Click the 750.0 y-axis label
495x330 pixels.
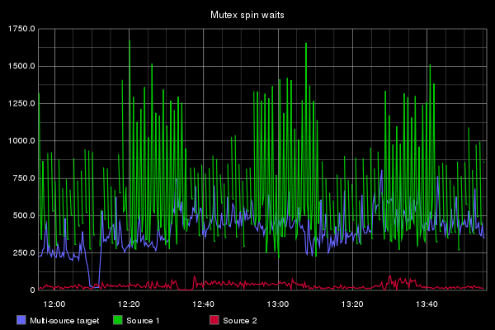tap(22, 178)
